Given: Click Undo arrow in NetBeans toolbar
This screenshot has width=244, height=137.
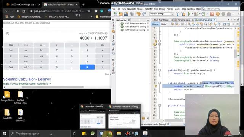Looking at the screenshot, I should [138, 14].
